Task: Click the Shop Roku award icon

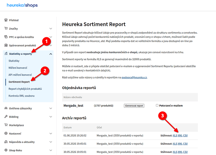Action: (x=6, y=150)
